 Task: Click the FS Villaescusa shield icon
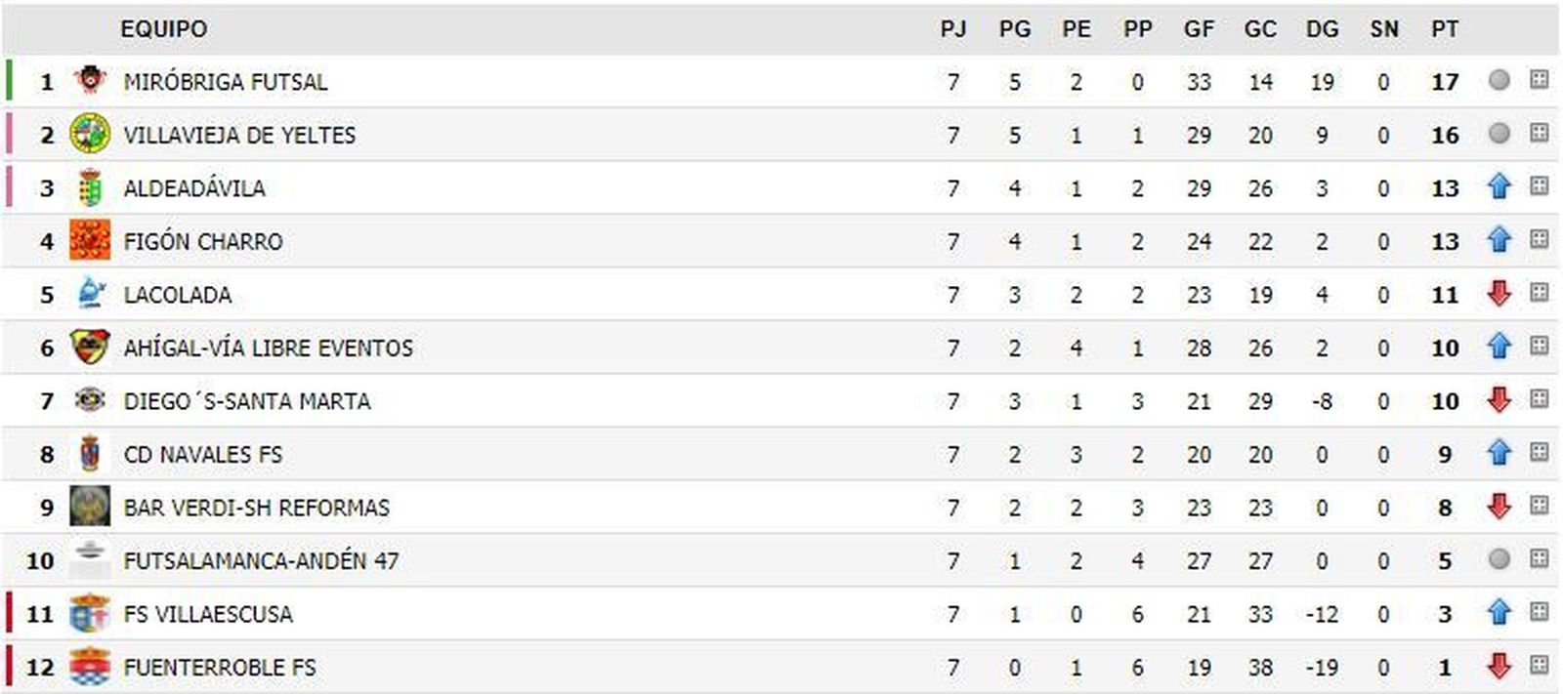[x=90, y=613]
